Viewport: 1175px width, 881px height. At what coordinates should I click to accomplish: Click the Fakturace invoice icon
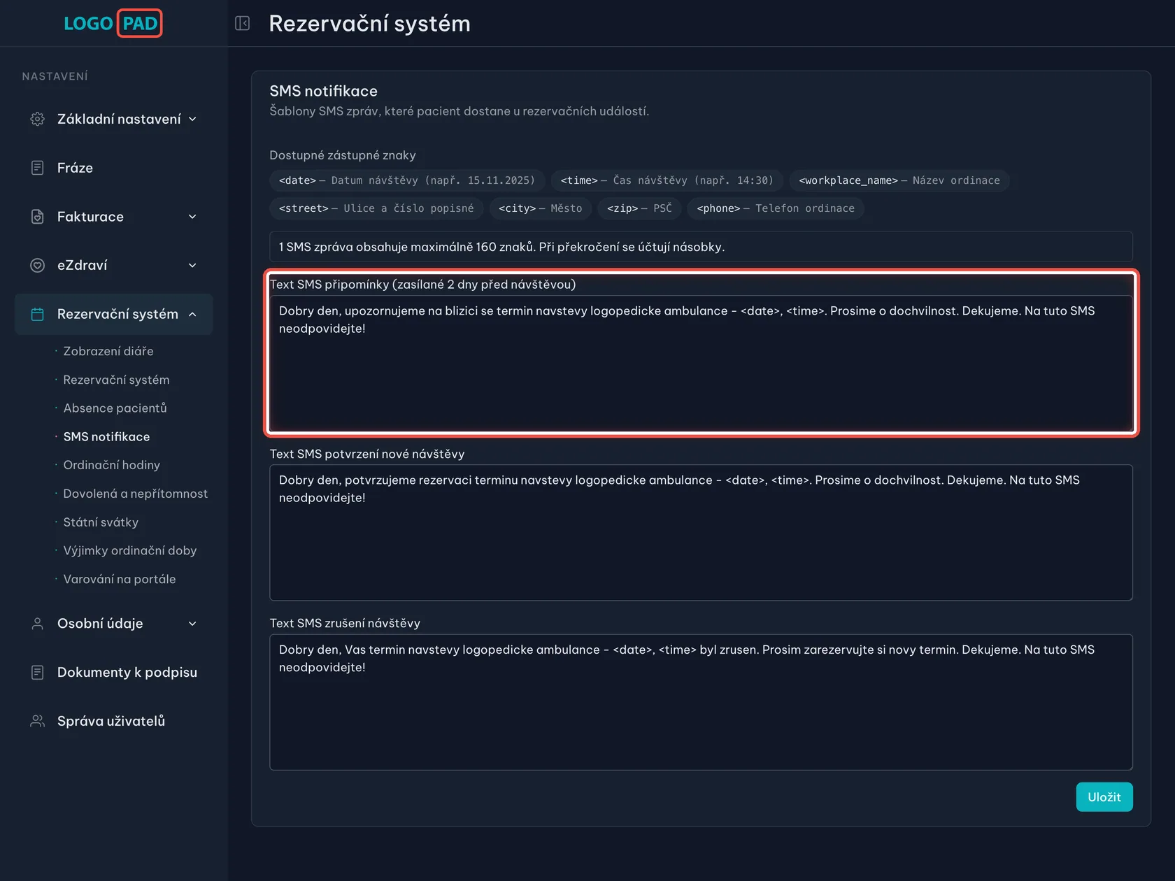pyautogui.click(x=38, y=217)
